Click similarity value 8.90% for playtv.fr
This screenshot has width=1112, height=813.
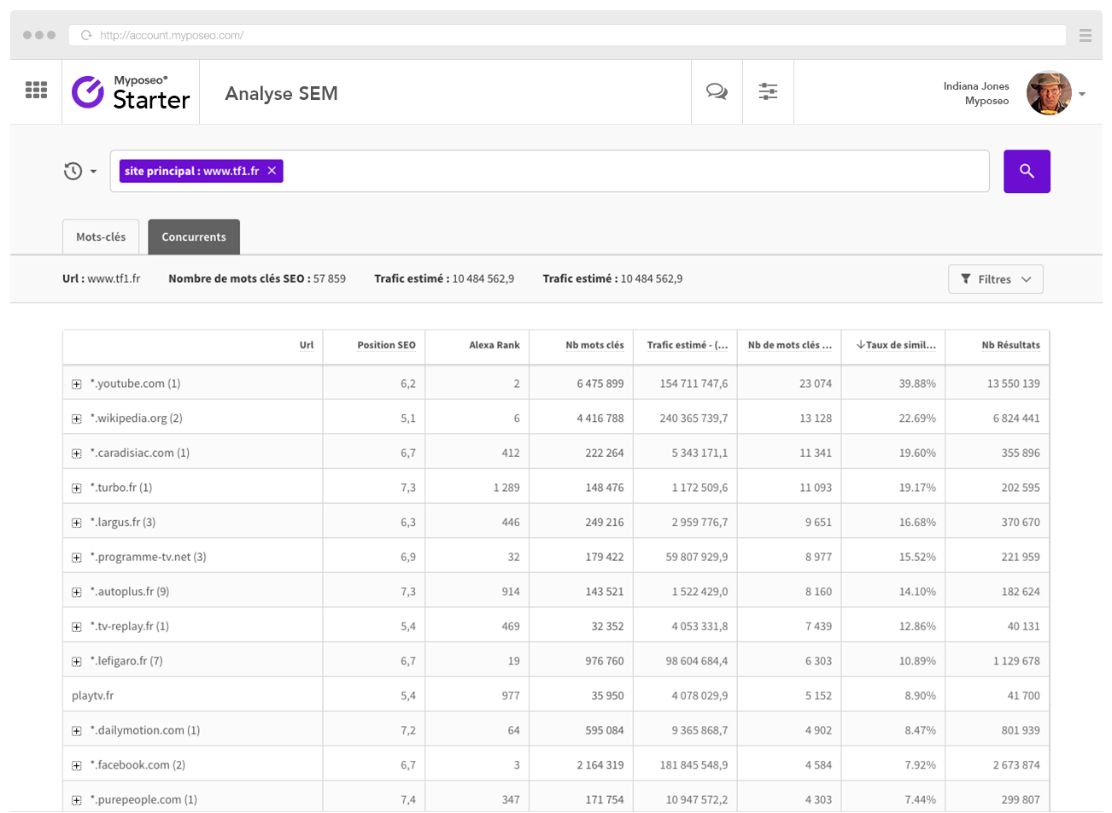921,696
